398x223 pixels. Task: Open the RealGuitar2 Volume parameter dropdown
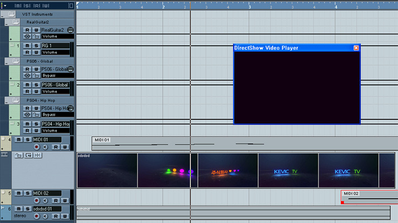point(58,37)
